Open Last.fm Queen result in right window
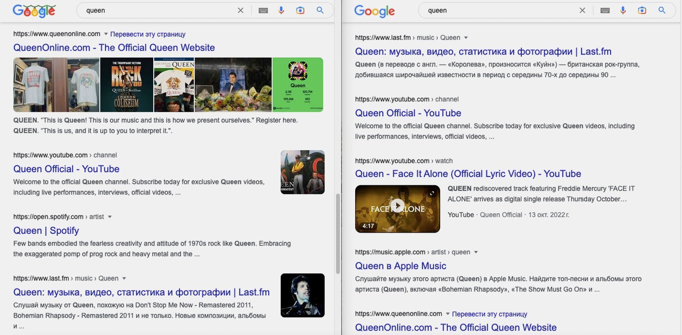 (483, 51)
